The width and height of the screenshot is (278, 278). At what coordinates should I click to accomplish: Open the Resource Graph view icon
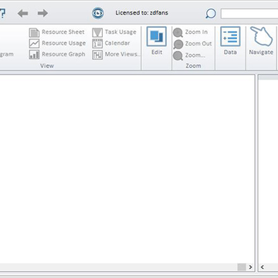34,55
